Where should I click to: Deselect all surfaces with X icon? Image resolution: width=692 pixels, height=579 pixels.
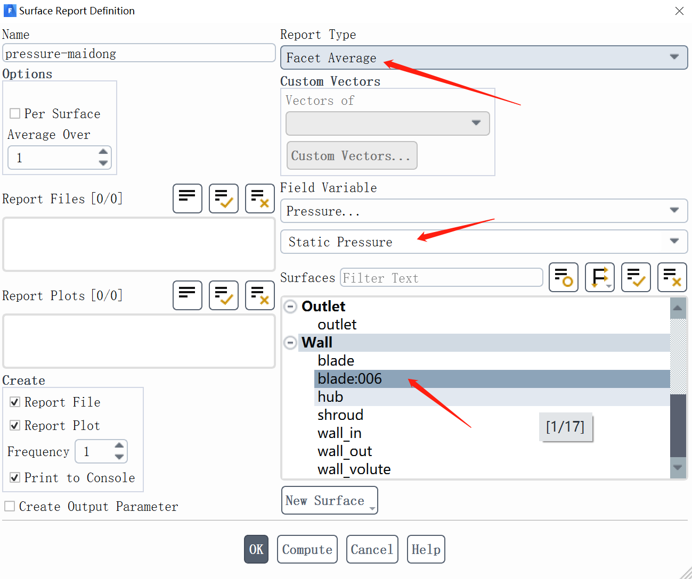(x=672, y=277)
